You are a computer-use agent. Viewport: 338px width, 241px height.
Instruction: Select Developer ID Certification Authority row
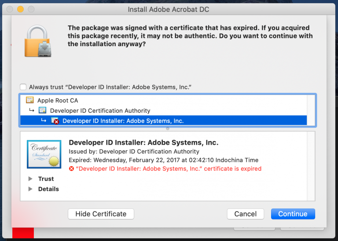tap(163, 110)
